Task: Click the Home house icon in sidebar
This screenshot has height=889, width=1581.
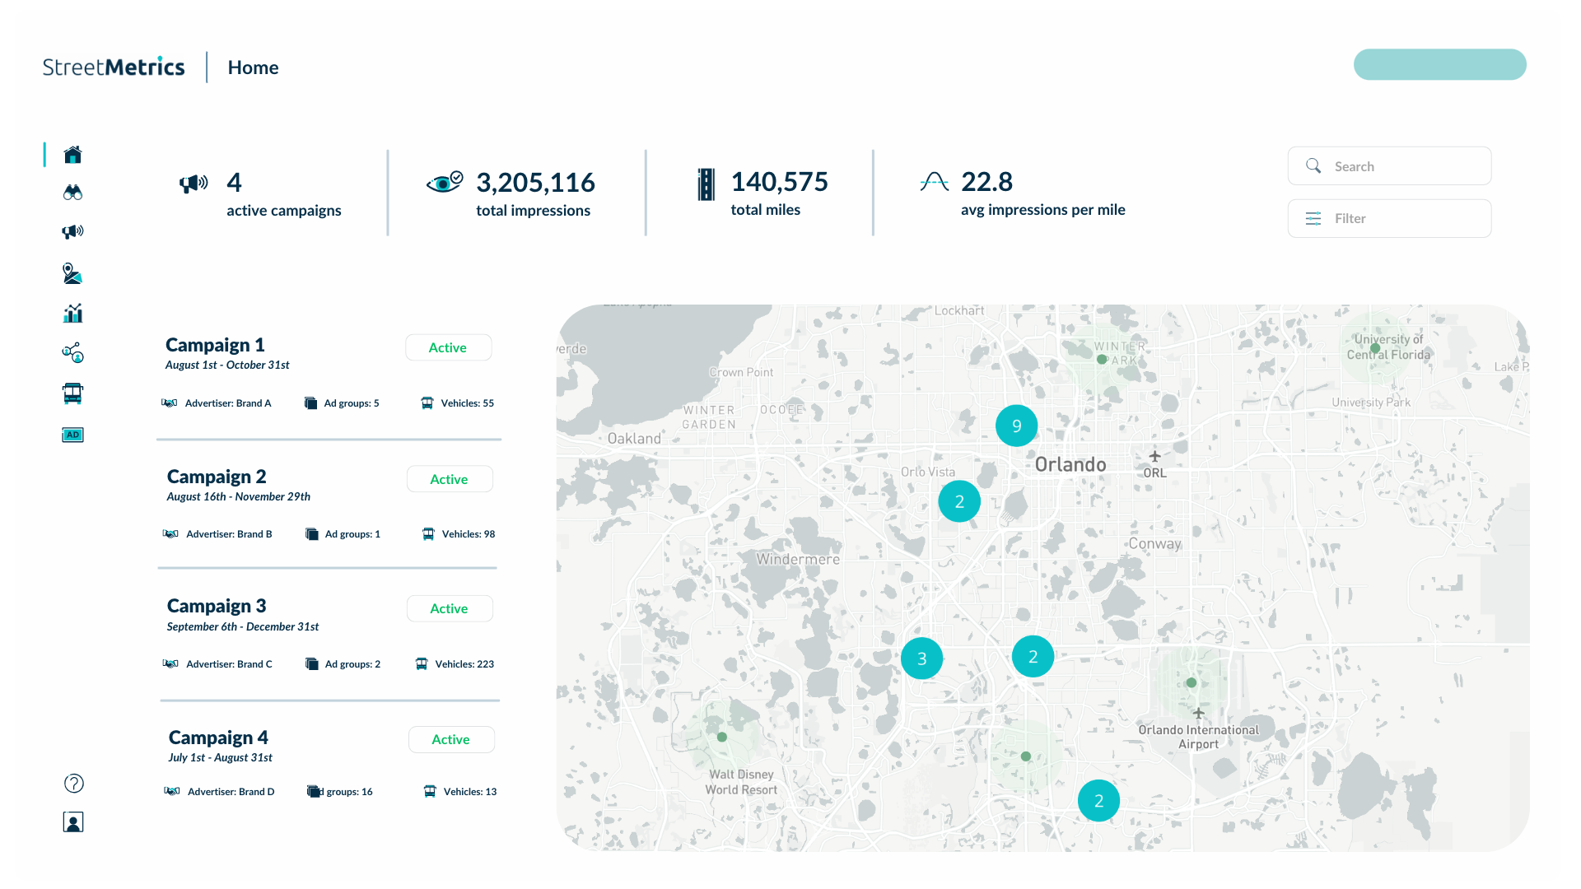Action: coord(72,154)
